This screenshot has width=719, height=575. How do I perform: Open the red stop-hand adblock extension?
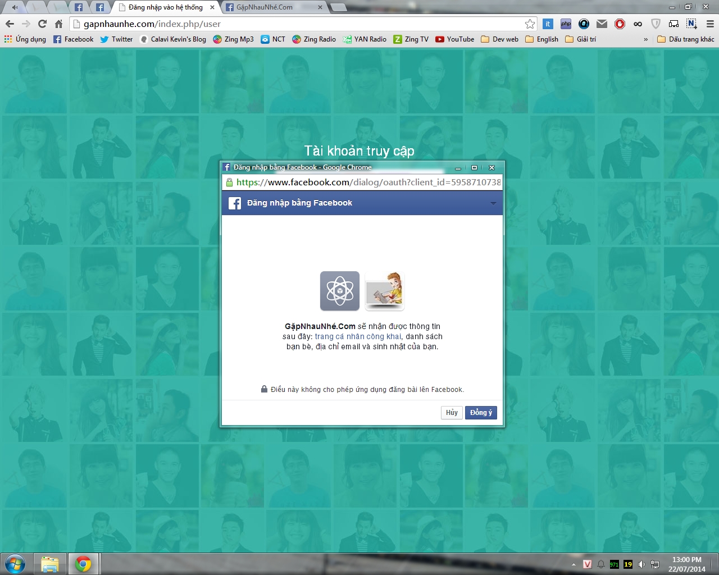[620, 24]
